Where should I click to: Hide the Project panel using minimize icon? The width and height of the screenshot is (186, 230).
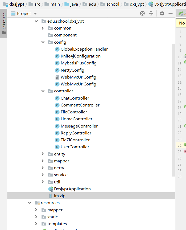click(171, 13)
